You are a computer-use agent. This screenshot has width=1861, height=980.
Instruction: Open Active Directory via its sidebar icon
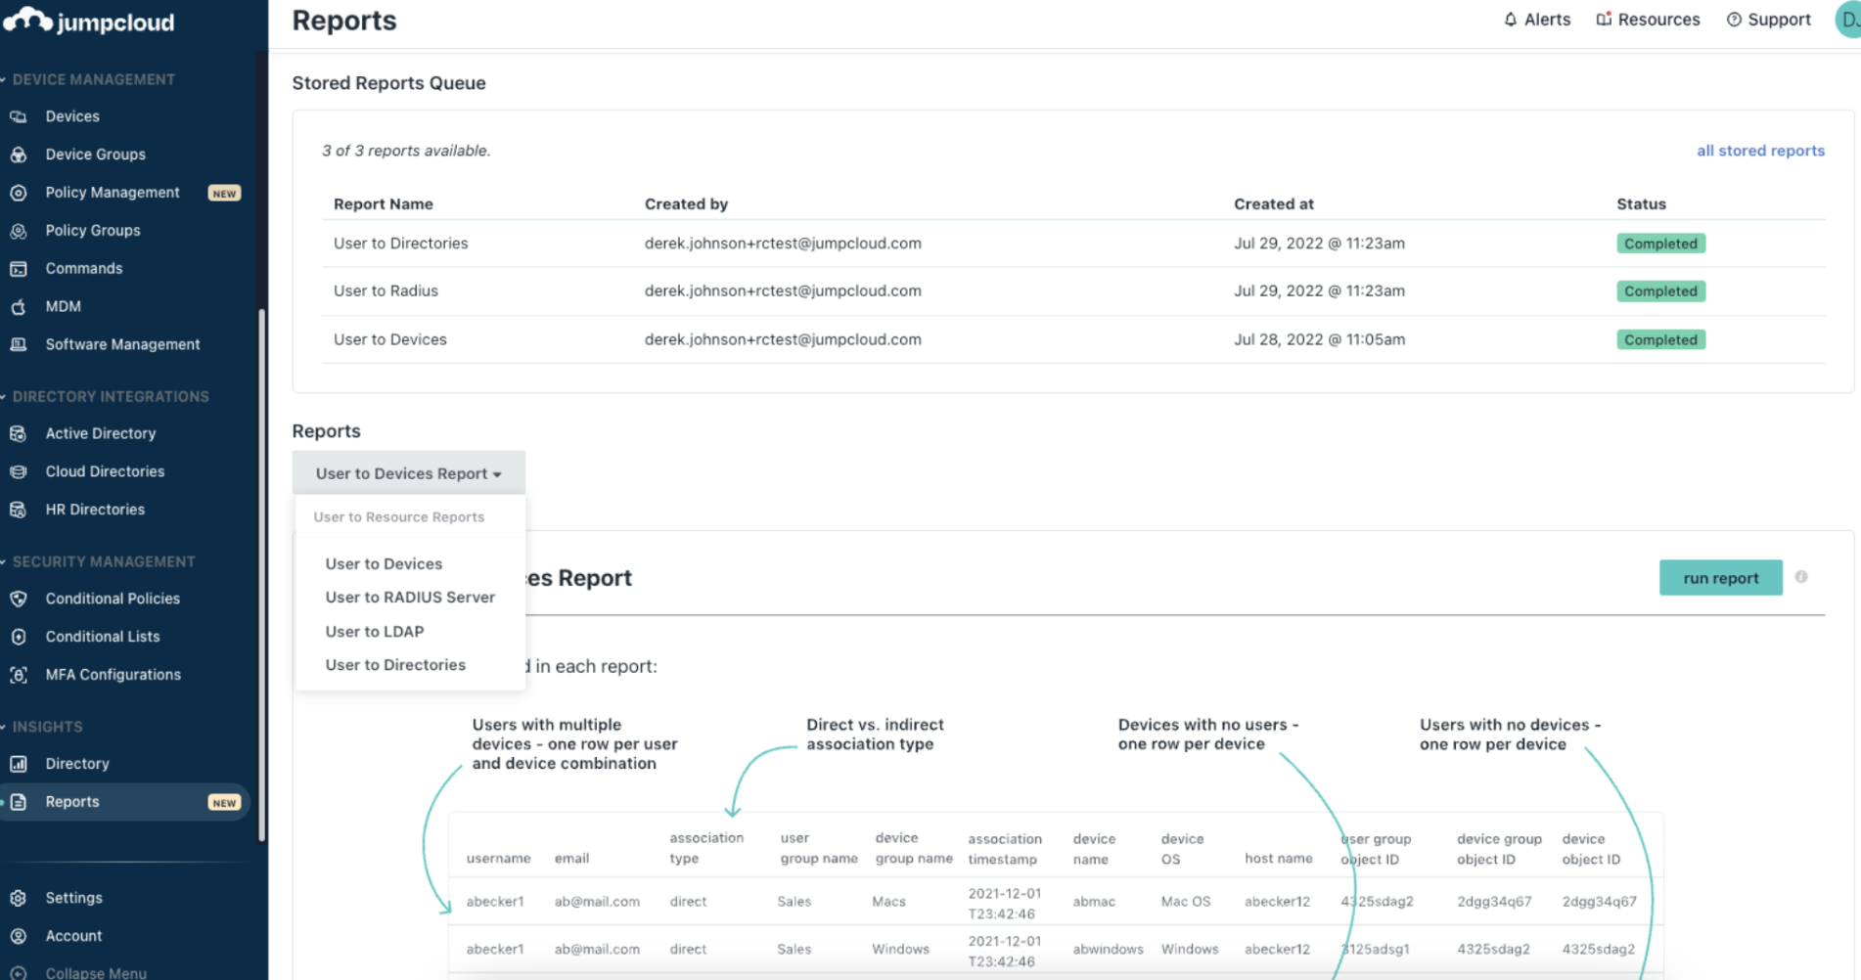coord(20,433)
